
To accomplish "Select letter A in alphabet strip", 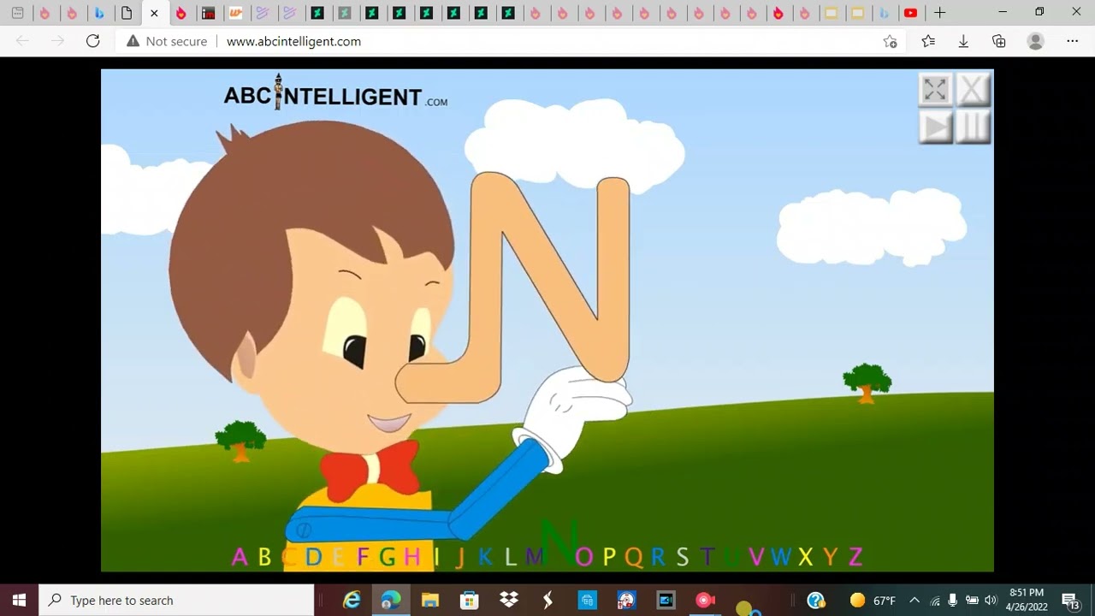I will pos(240,558).
